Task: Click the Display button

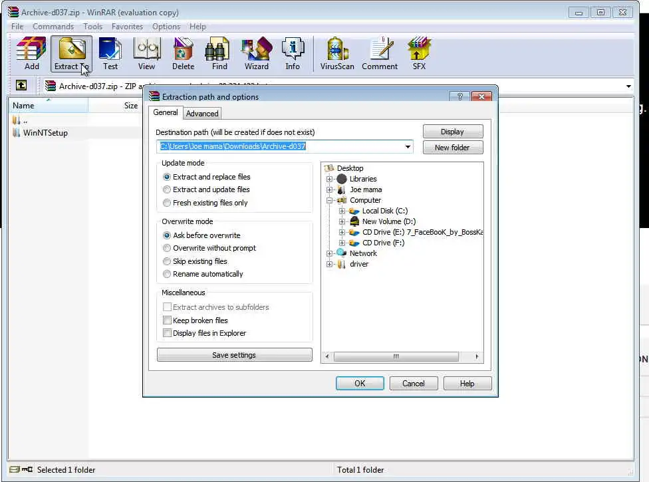Action: (452, 132)
